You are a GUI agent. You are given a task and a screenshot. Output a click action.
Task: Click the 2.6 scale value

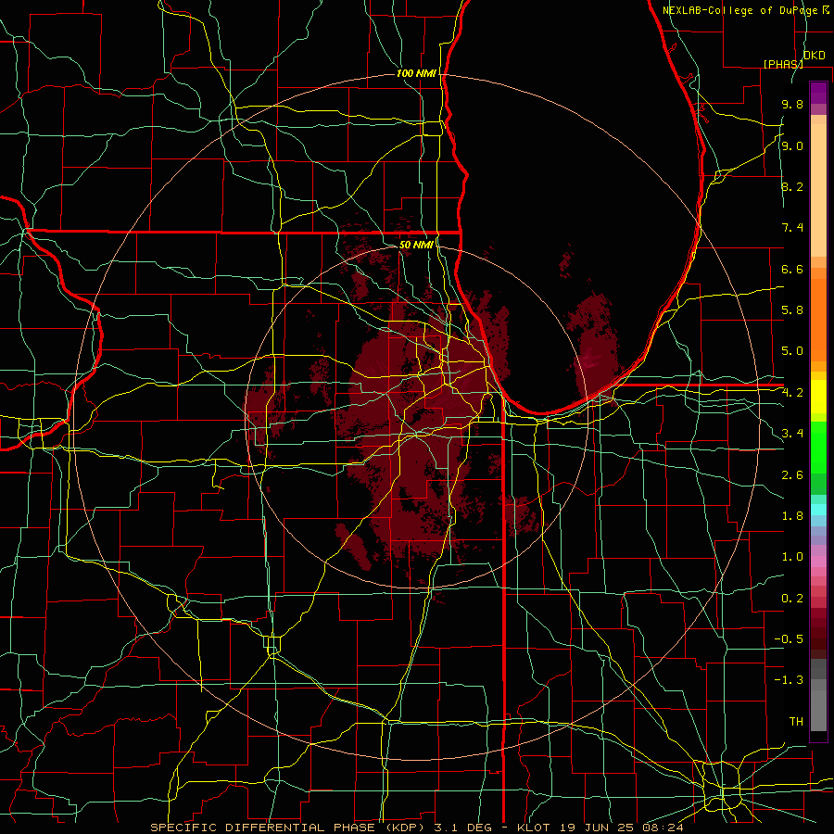(x=792, y=475)
